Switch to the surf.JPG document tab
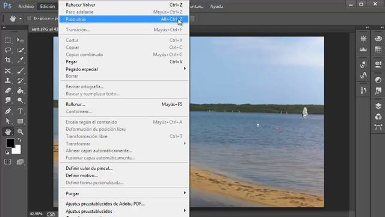The height and width of the screenshot is (217, 385). (45, 29)
